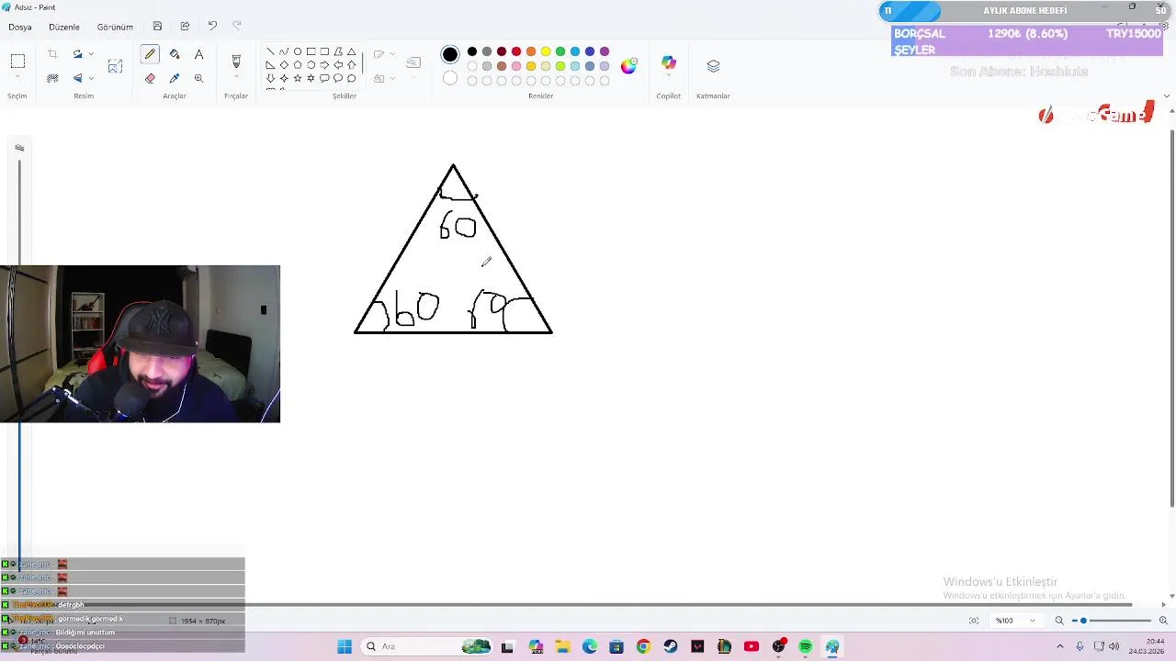
Task: Click the zoom out magnifier in status bar
Action: [x=1059, y=621]
